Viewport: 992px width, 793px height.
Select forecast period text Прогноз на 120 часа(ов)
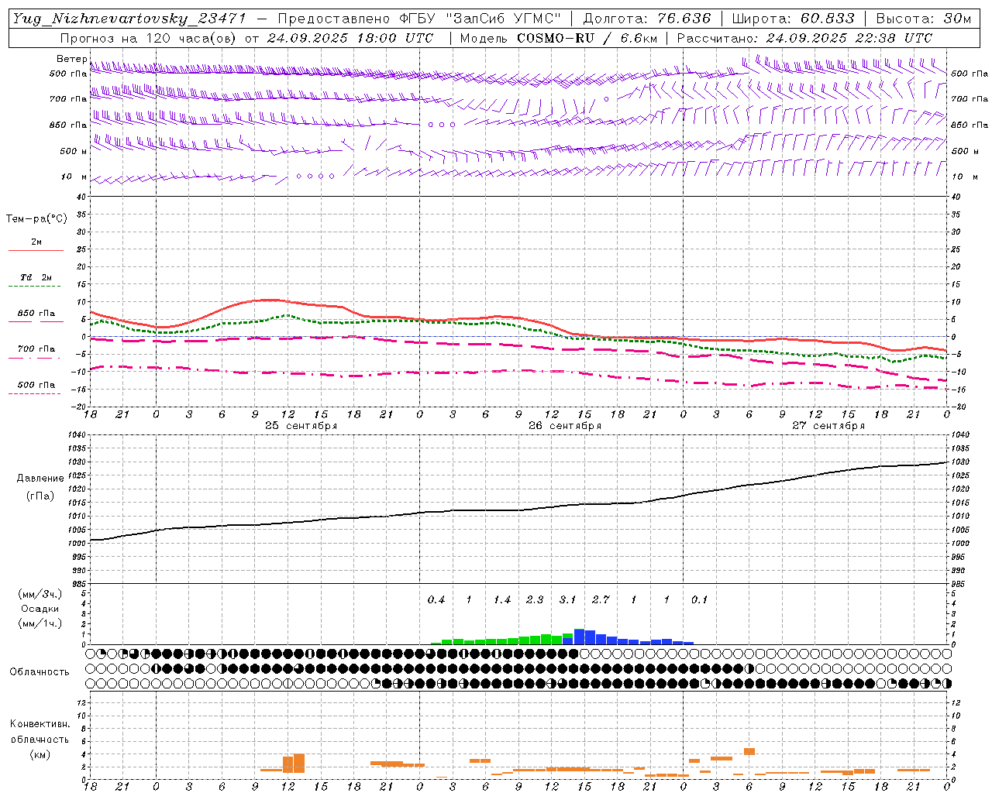(x=149, y=38)
